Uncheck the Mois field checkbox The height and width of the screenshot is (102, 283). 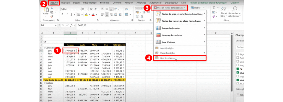tap(237, 80)
